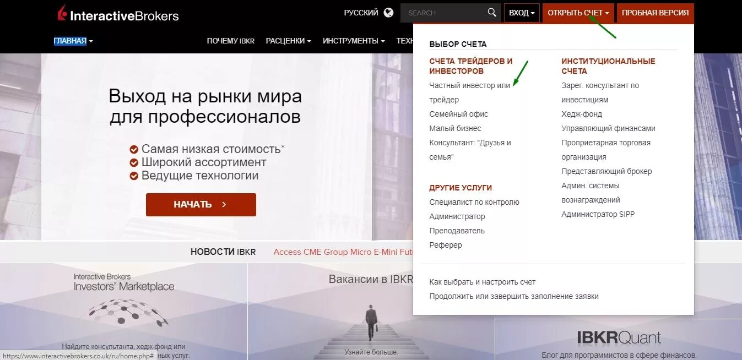Screen dimensions: 742x360
Task: Expand the ГЛАВНАЯ menu
Action: point(73,41)
